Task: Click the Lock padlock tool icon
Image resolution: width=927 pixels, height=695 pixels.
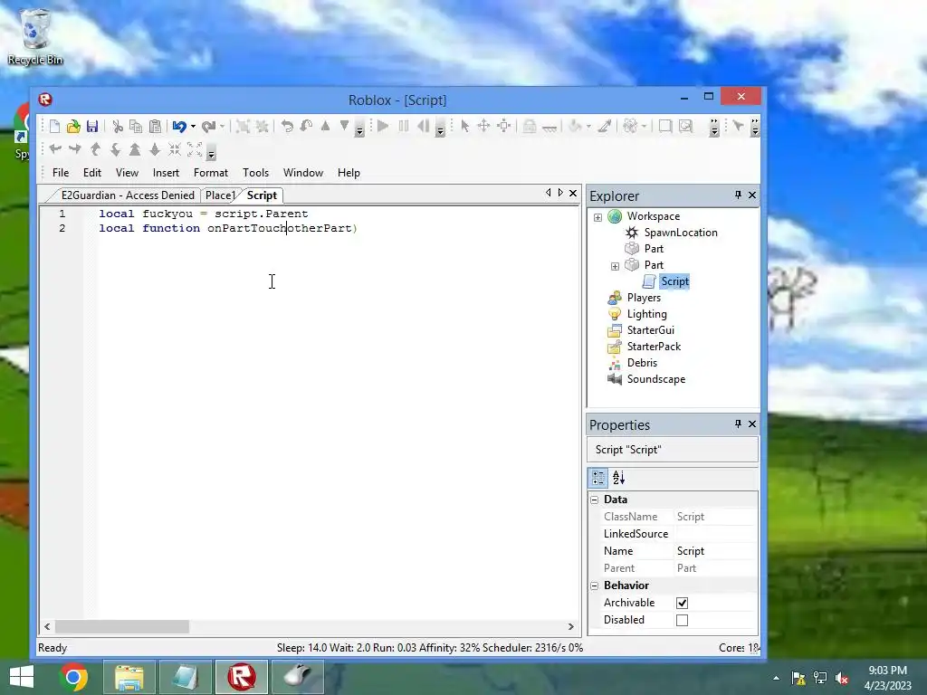Action: [x=530, y=126]
